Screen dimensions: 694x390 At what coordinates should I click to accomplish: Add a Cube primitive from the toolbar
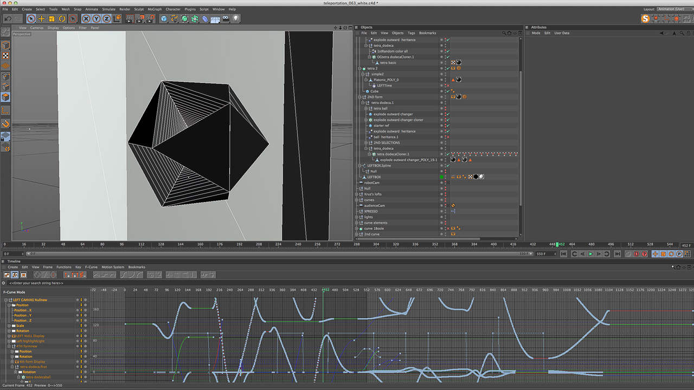pos(164,18)
